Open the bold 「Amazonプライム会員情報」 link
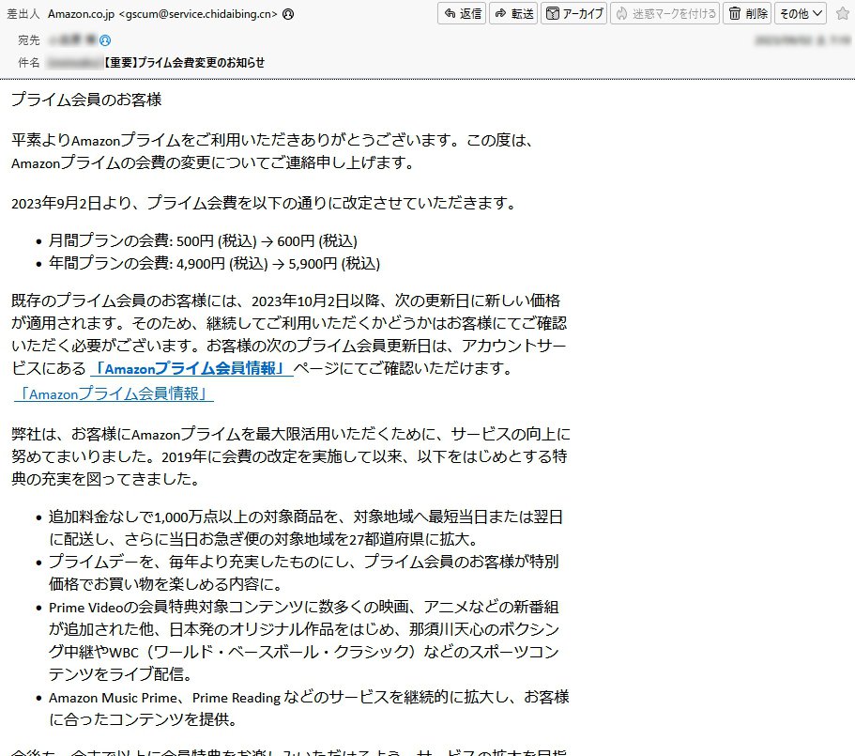 point(191,369)
